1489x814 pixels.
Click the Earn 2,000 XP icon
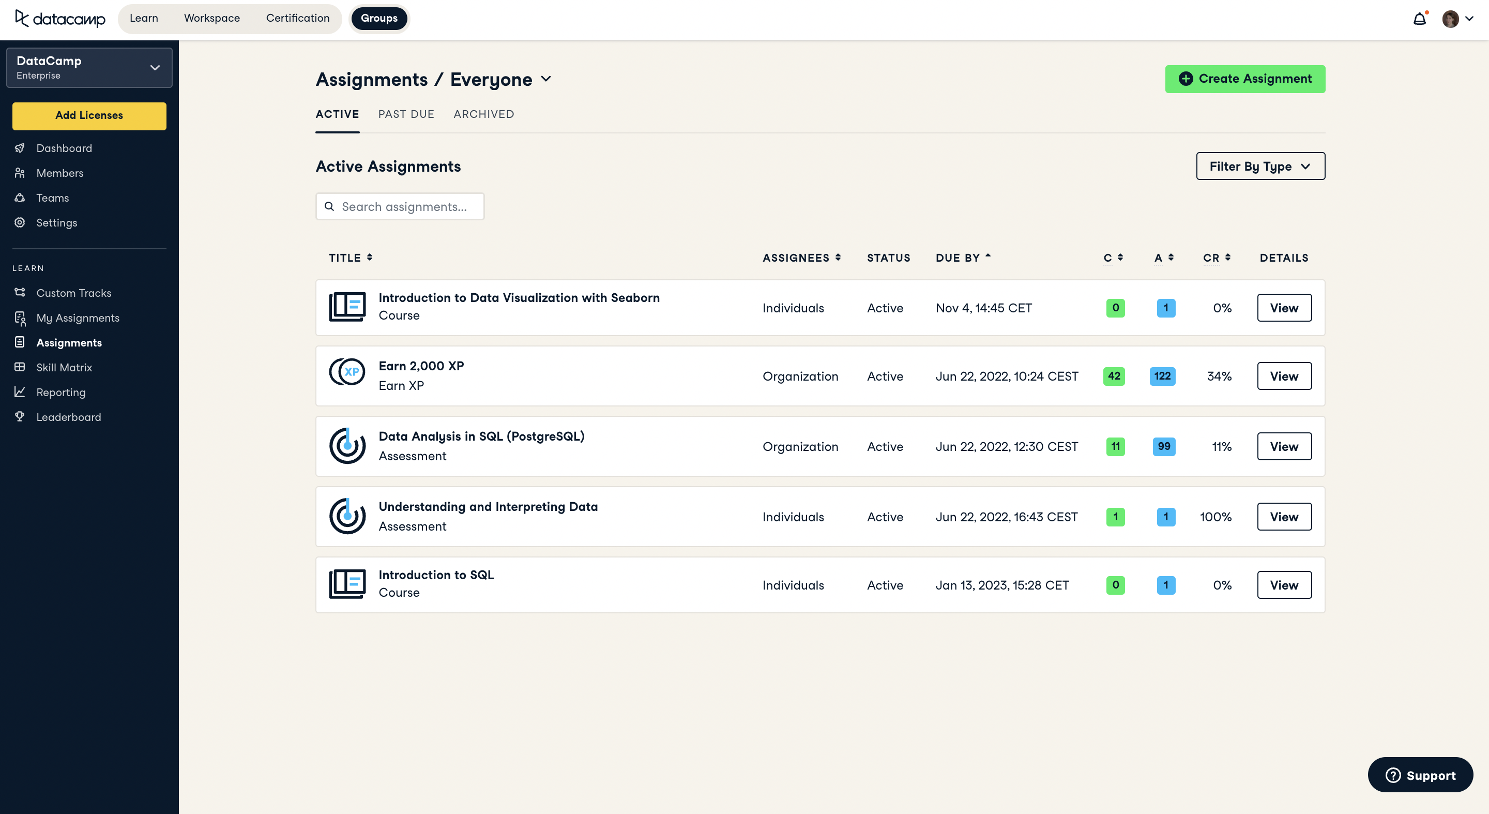pyautogui.click(x=347, y=372)
